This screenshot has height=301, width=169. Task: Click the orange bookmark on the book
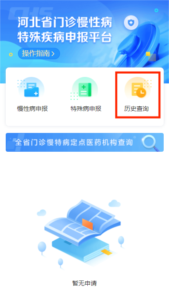[88, 224]
